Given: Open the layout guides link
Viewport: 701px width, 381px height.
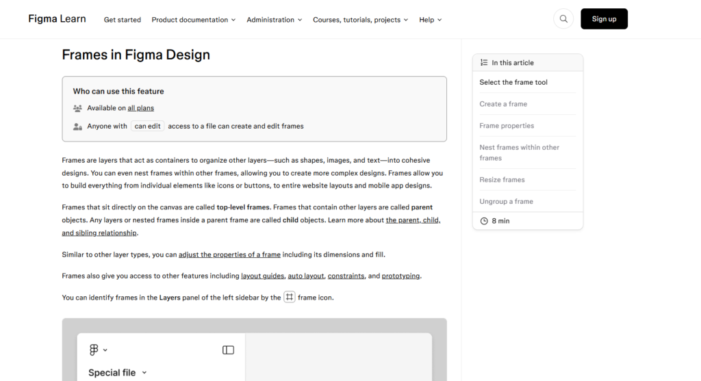Looking at the screenshot, I should click(262, 276).
